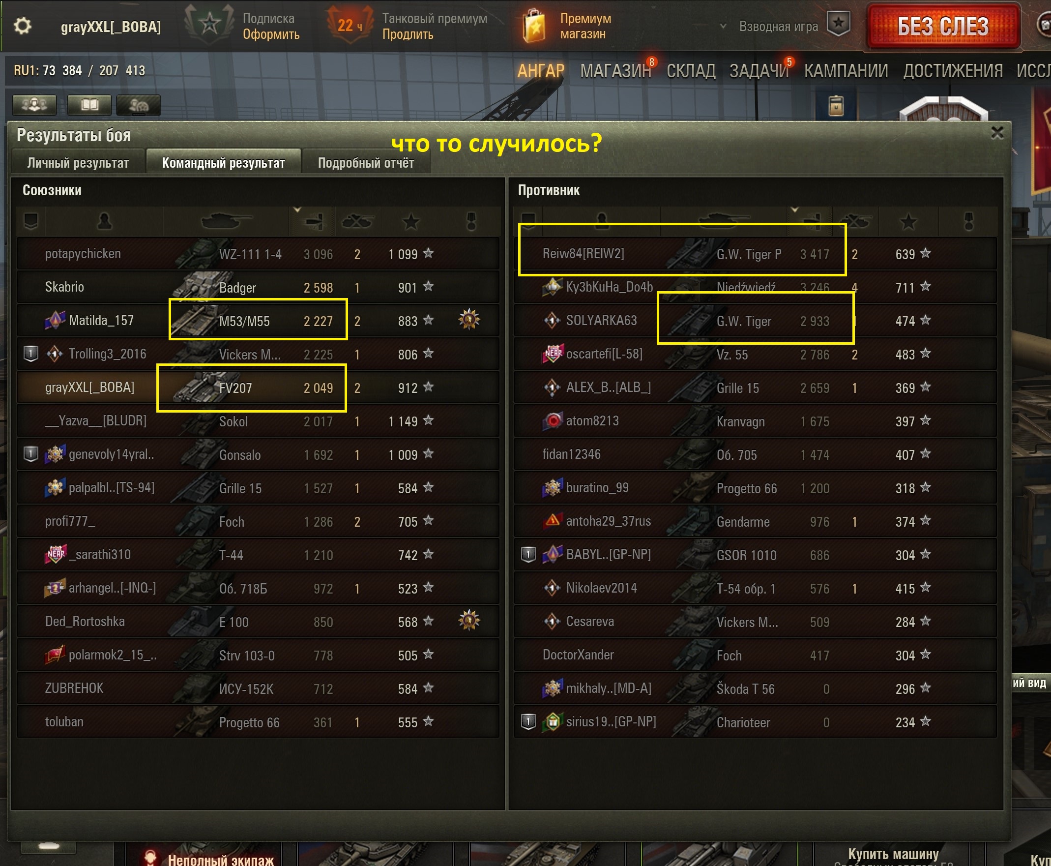1051x866 pixels.
Task: Sort allies by platoon column icon
Action: [x=31, y=221]
